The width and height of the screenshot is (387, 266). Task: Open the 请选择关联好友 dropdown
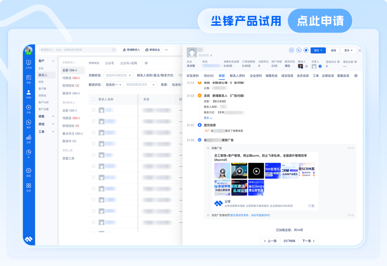tap(119, 75)
